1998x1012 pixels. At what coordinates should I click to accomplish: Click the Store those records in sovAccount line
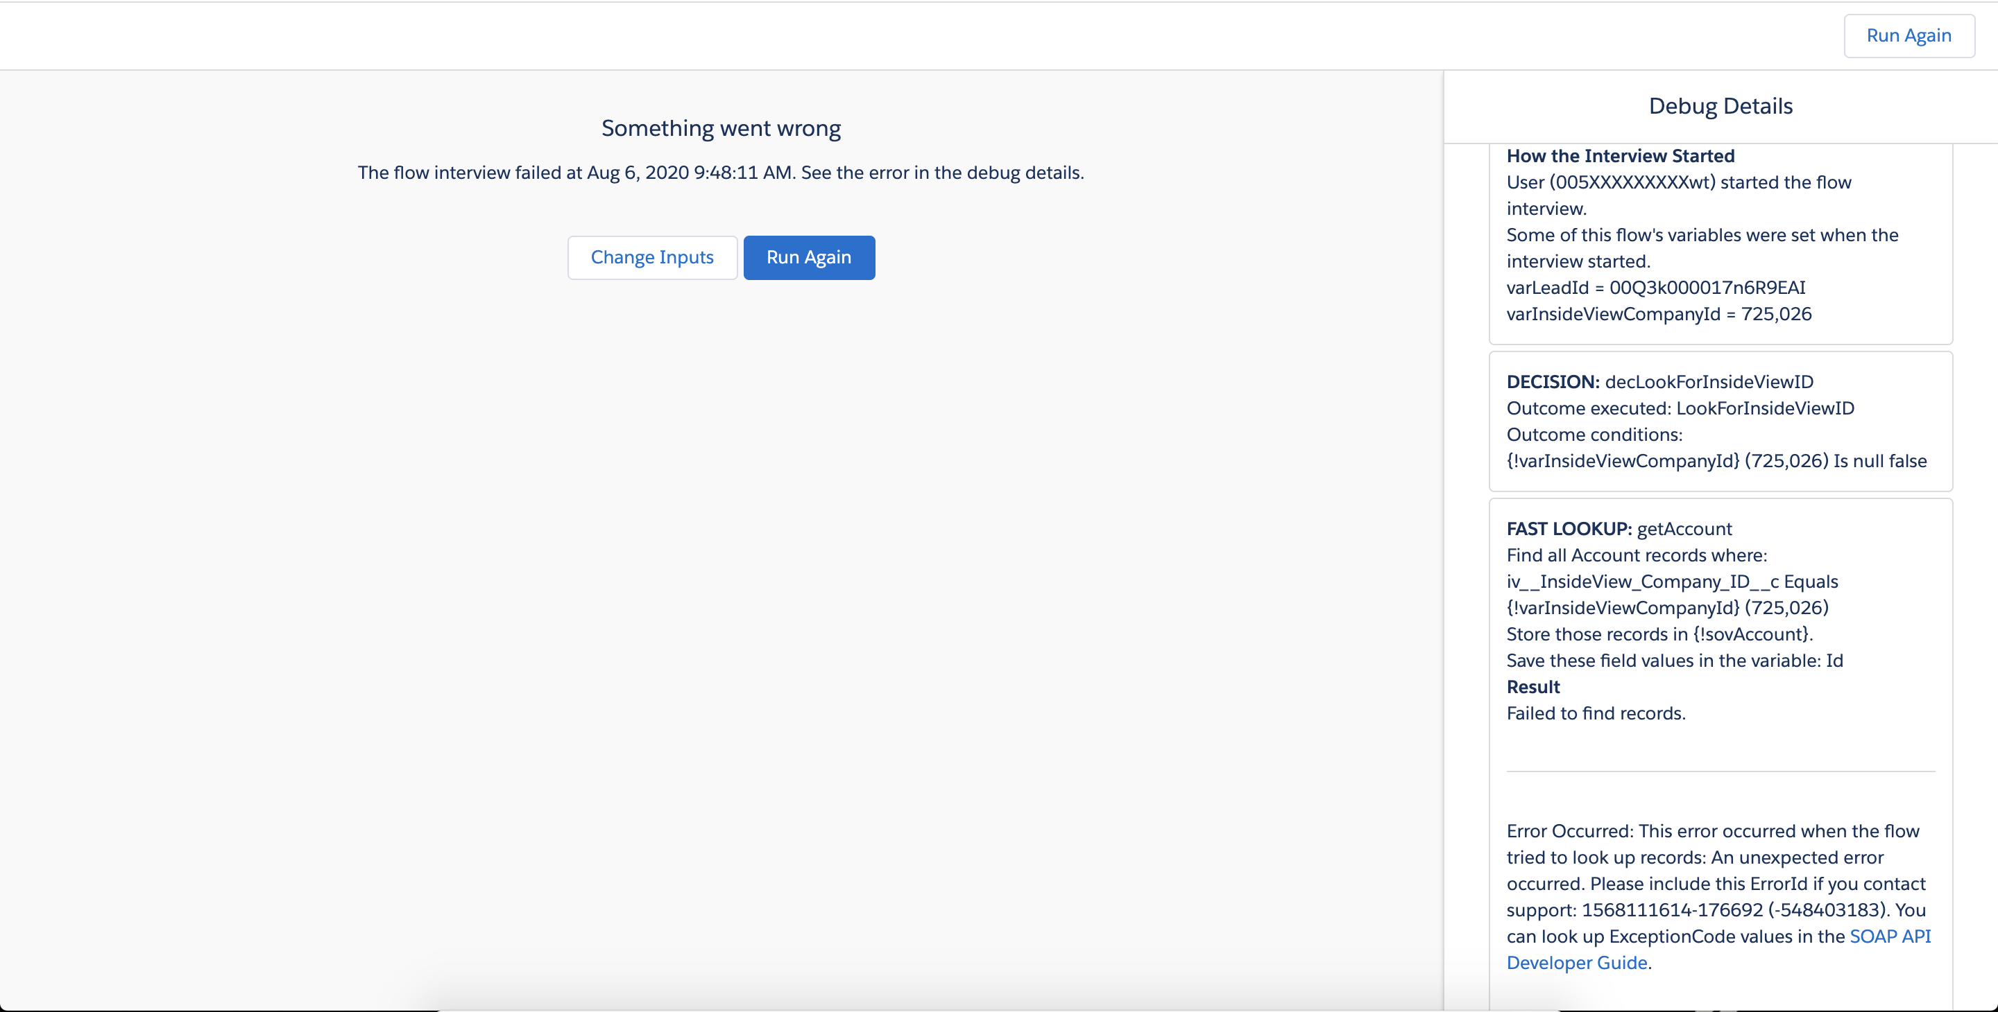pyautogui.click(x=1659, y=635)
